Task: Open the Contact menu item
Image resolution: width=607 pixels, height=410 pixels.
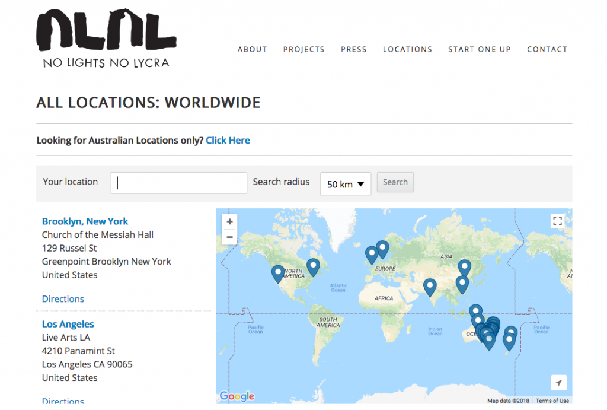Action: [x=547, y=50]
